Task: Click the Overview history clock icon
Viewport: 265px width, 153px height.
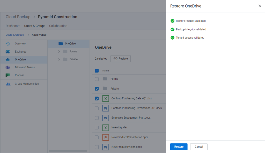Action: (8, 43)
